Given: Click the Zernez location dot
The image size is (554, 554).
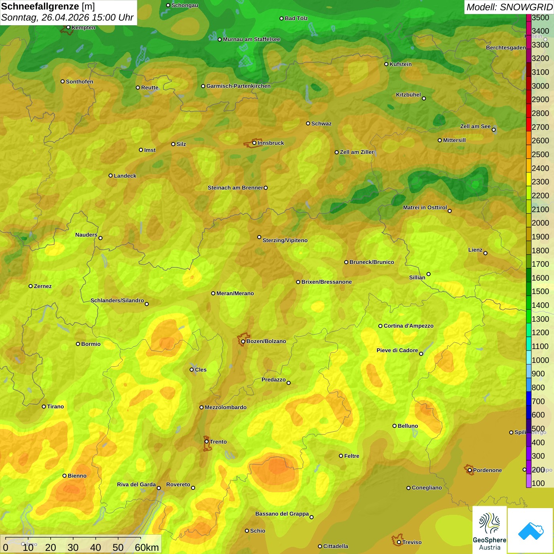Looking at the screenshot, I should point(30,286).
